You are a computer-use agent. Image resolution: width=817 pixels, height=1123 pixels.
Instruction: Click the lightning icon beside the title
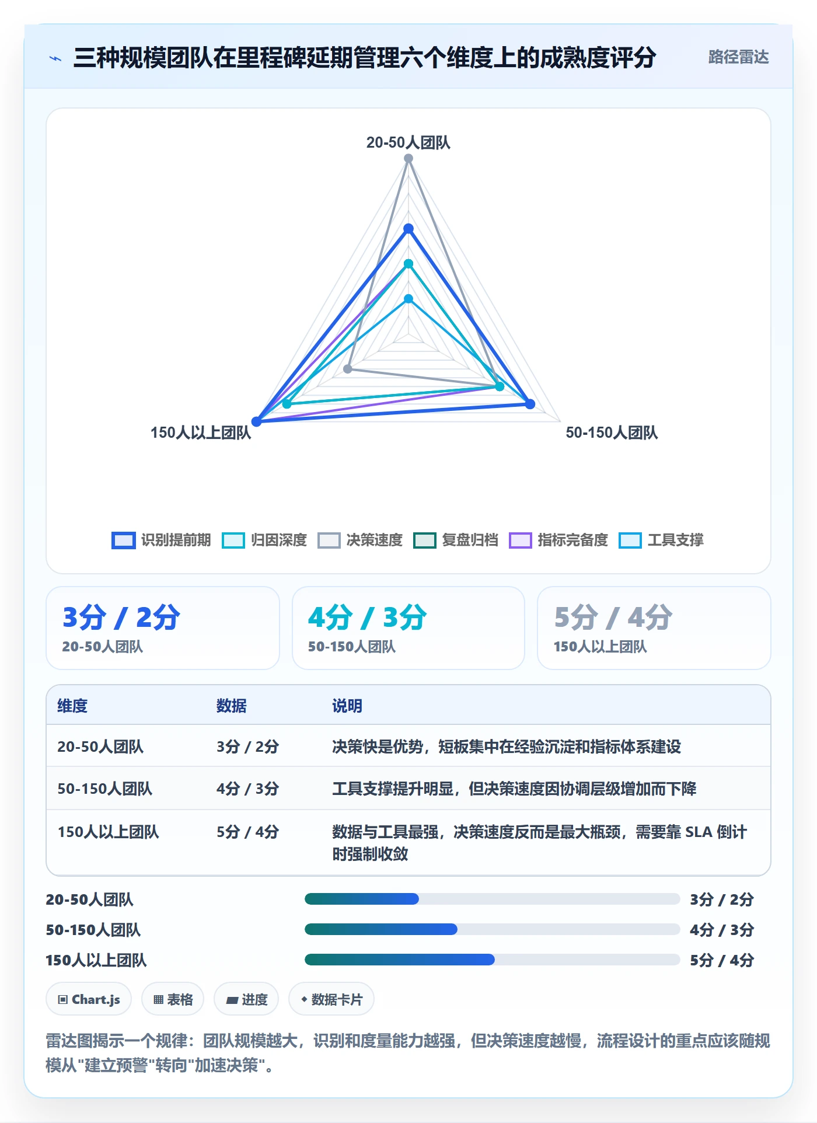55,58
